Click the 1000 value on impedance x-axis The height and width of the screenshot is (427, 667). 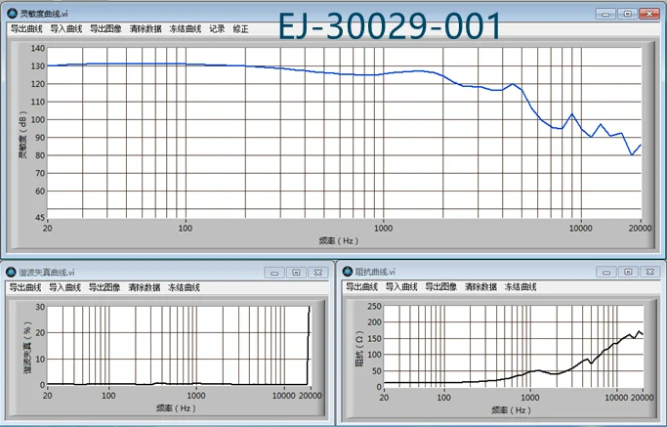tap(530, 398)
